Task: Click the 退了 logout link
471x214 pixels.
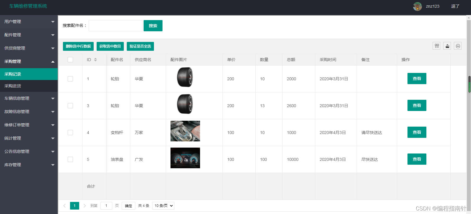Action: (x=455, y=6)
